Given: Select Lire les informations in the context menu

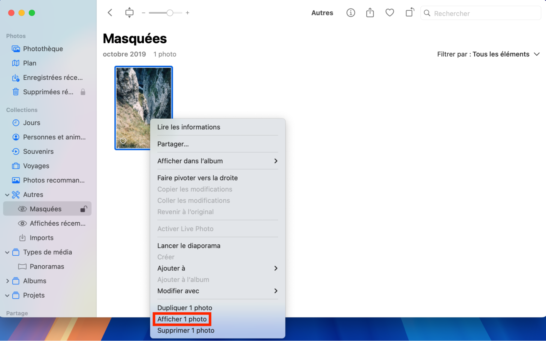Looking at the screenshot, I should 188,127.
